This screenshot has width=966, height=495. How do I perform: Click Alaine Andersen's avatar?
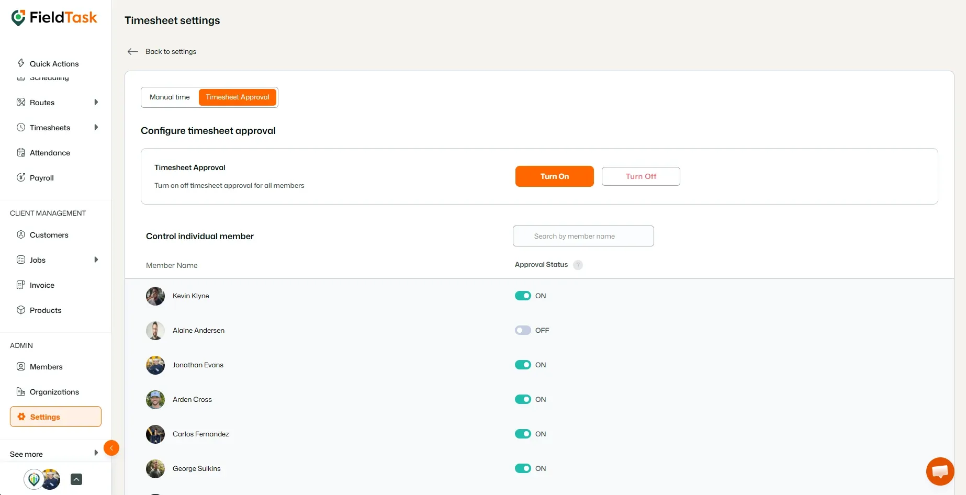pyautogui.click(x=155, y=331)
